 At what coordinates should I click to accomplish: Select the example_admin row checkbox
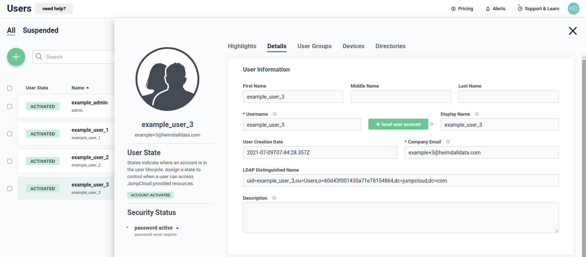point(10,107)
